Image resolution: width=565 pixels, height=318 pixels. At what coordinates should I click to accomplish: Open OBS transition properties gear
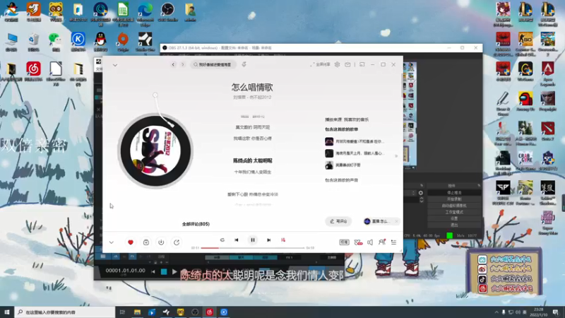click(420, 193)
